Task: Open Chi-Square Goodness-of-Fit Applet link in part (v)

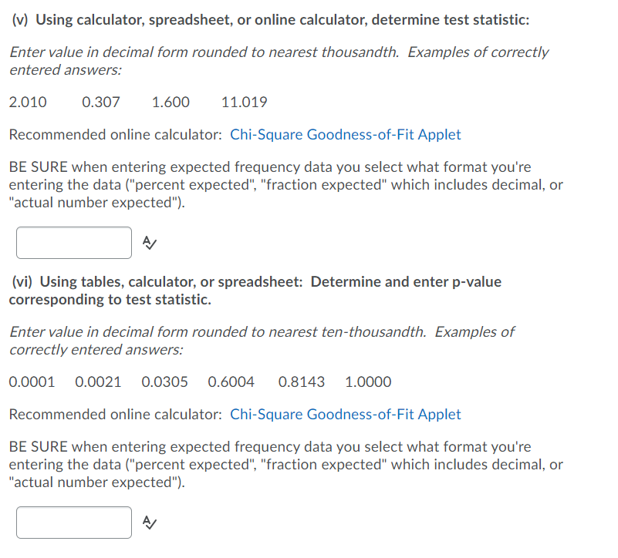Action: (x=345, y=135)
